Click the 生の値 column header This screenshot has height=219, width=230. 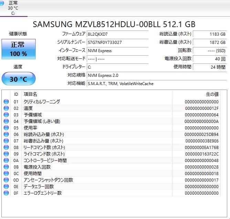[212, 94]
